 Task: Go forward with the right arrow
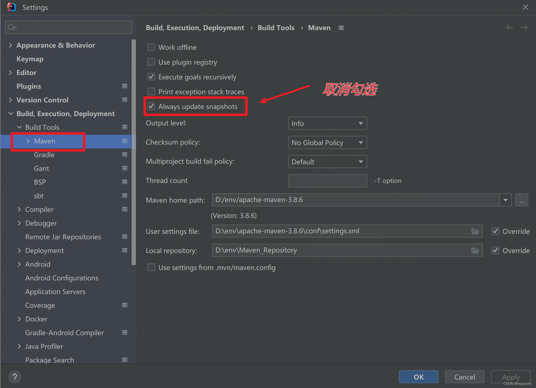pos(524,27)
